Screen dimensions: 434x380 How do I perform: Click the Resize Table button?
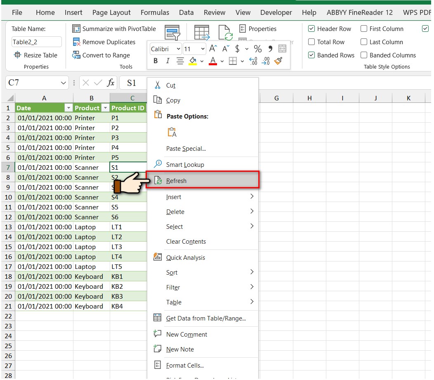[36, 55]
